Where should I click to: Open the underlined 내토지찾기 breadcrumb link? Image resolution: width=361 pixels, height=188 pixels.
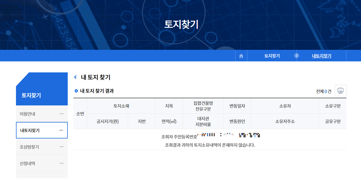coord(321,56)
